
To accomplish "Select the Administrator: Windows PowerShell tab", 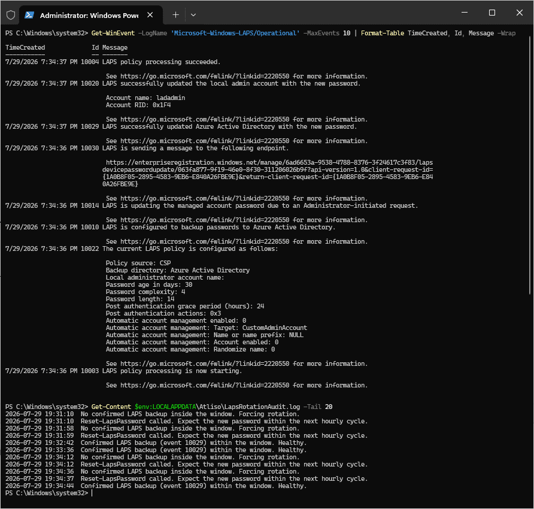I will point(91,15).
